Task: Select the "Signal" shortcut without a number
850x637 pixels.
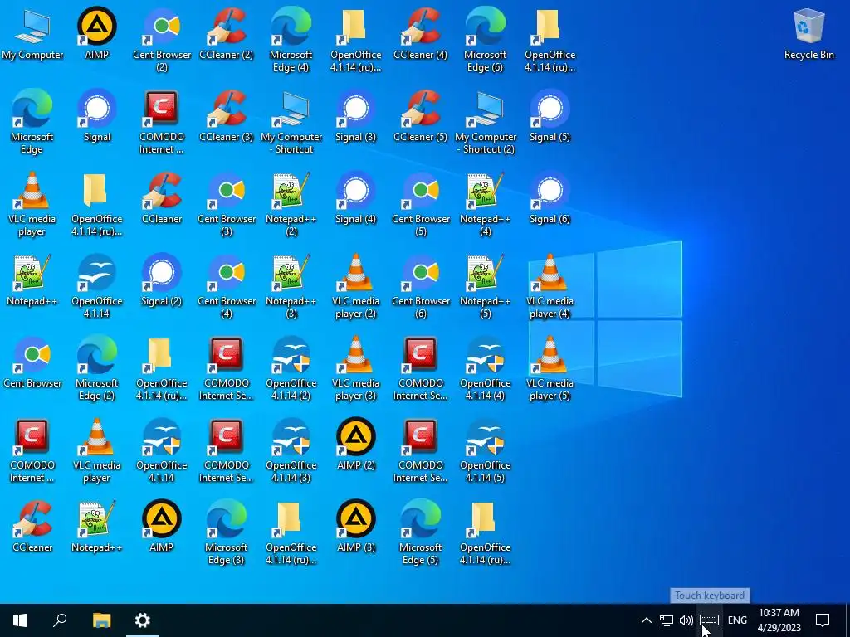Action: point(96,116)
